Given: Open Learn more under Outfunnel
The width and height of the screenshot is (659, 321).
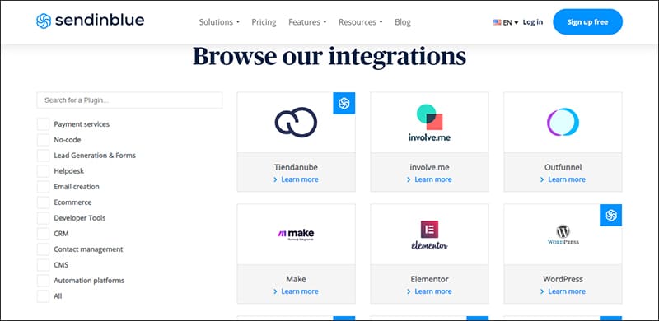Looking at the screenshot, I should 563,179.
